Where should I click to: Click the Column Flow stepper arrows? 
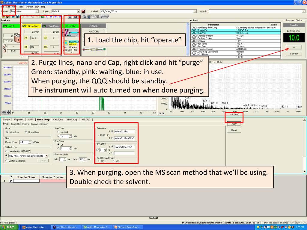click(30, 142)
